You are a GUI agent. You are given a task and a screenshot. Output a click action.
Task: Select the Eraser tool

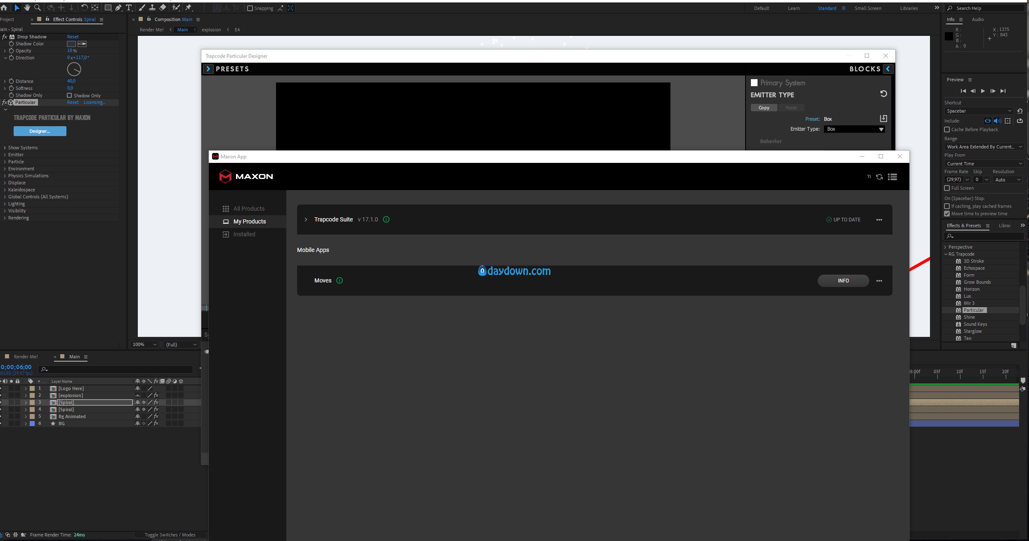[163, 7]
